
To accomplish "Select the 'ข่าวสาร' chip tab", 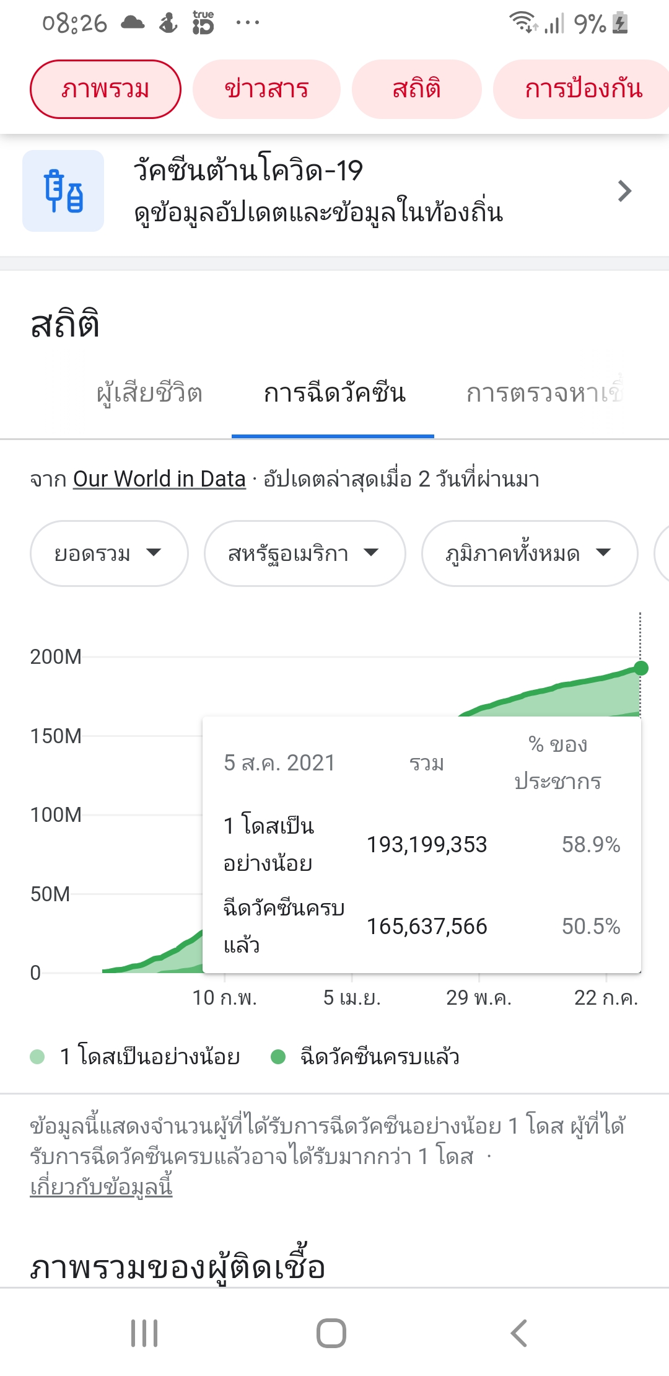I will [x=266, y=89].
